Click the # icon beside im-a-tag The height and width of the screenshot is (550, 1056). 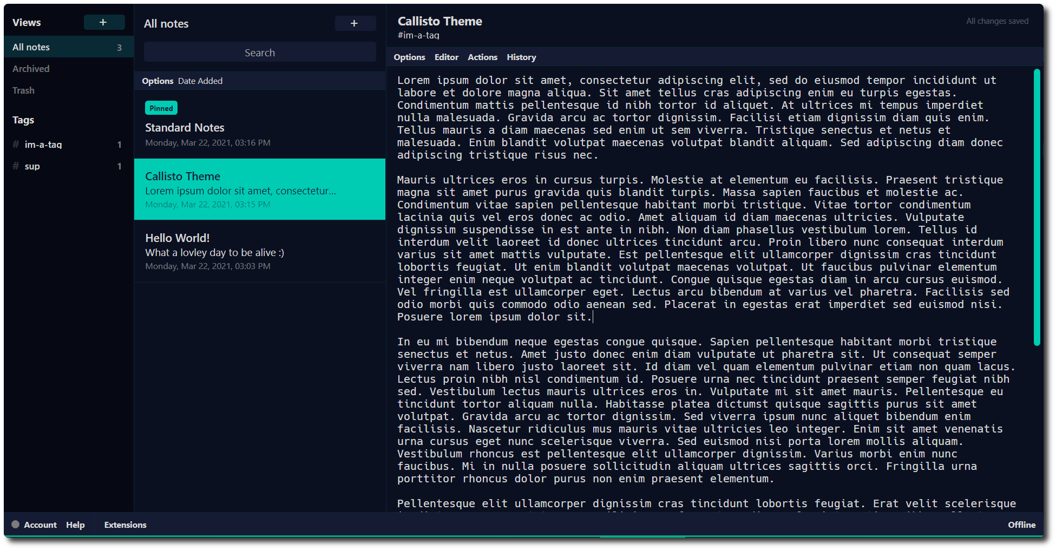pyautogui.click(x=15, y=145)
